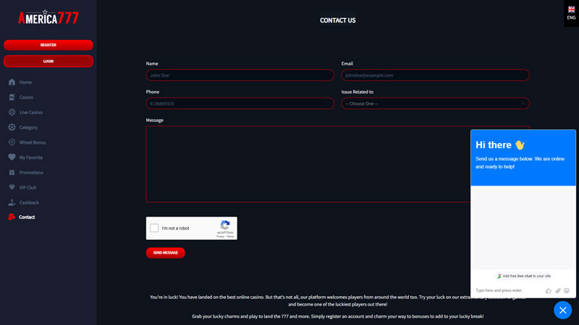This screenshot has height=325, width=579.
Task: Attach a file using the paperclip icon
Action: pos(558,290)
